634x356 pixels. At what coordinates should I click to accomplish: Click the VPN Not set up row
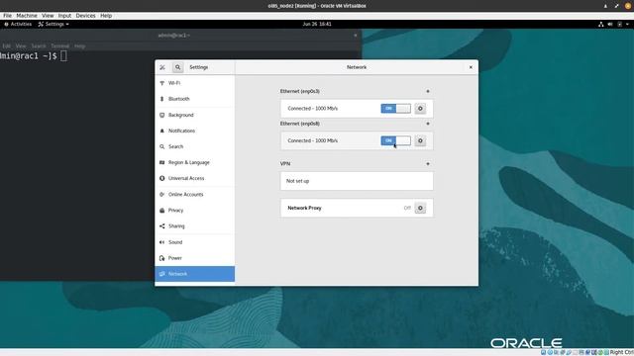tap(357, 181)
